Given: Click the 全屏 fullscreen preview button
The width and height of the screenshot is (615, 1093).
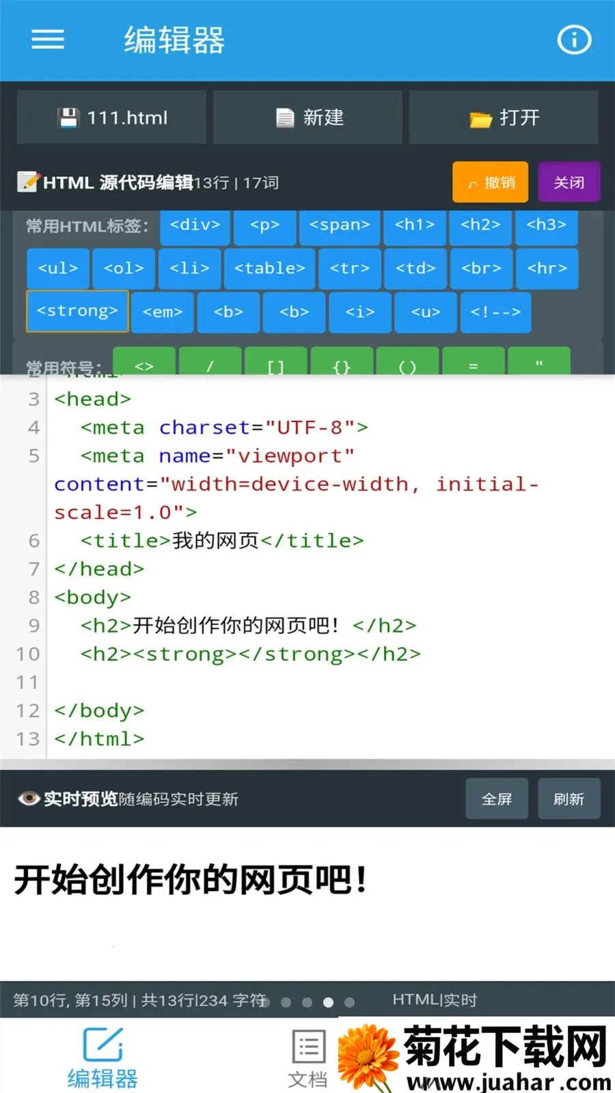Looking at the screenshot, I should (497, 799).
